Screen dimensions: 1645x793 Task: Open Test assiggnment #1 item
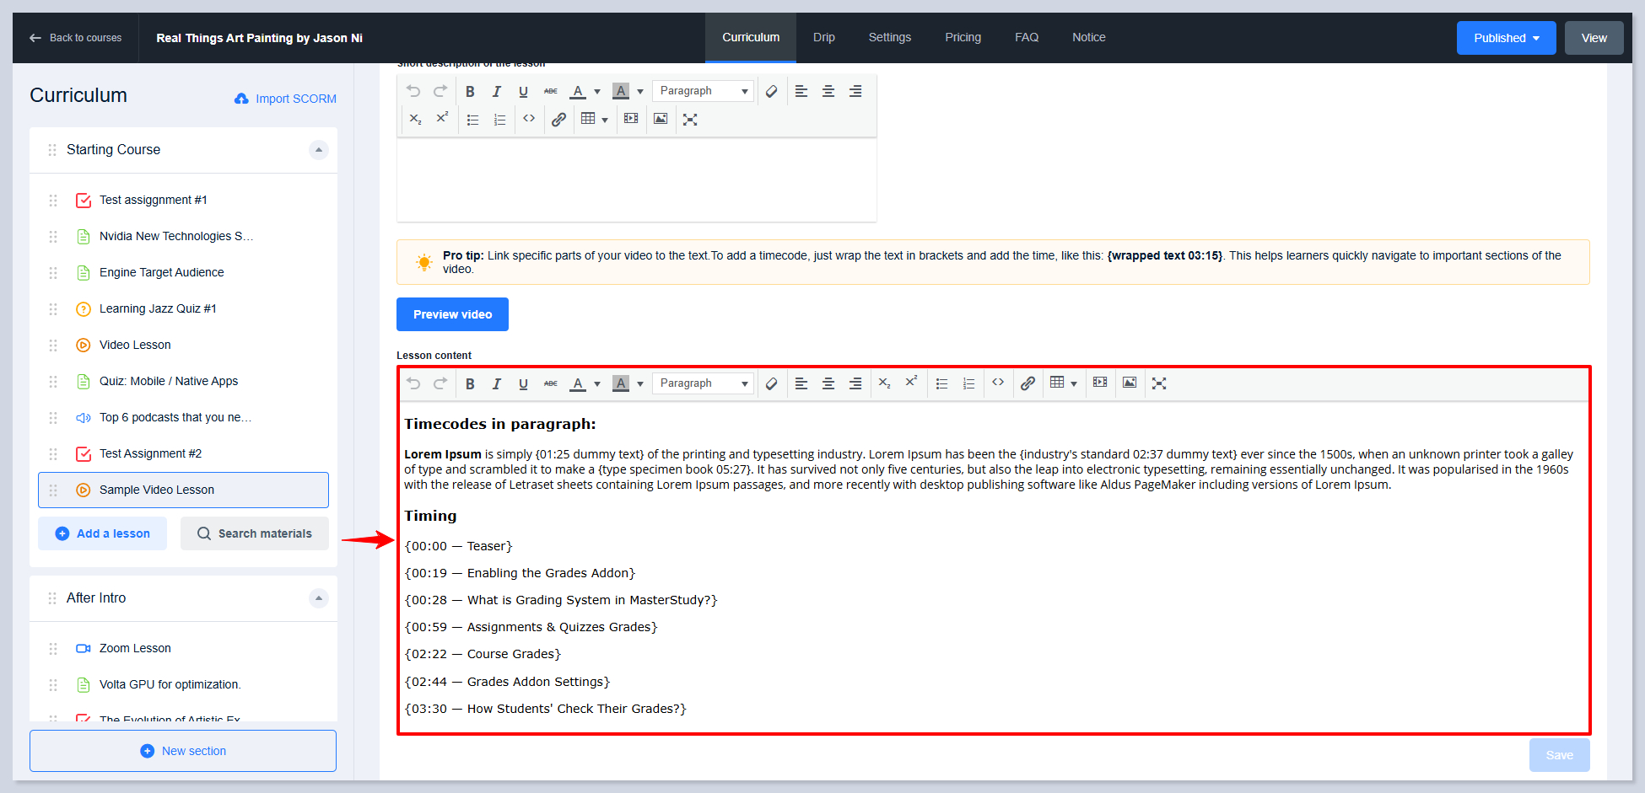click(153, 200)
